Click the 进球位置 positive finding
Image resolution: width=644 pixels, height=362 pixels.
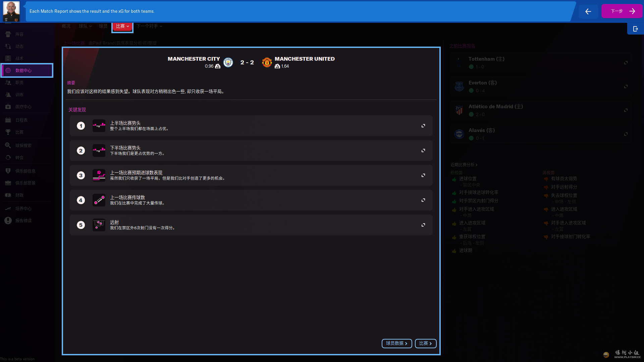(x=468, y=179)
